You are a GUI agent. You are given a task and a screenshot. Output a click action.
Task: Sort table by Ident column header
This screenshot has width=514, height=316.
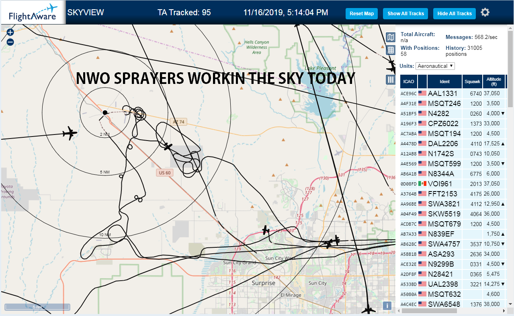tap(444, 82)
